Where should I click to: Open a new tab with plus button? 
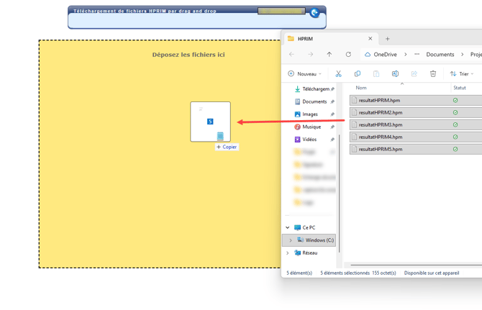click(387, 39)
